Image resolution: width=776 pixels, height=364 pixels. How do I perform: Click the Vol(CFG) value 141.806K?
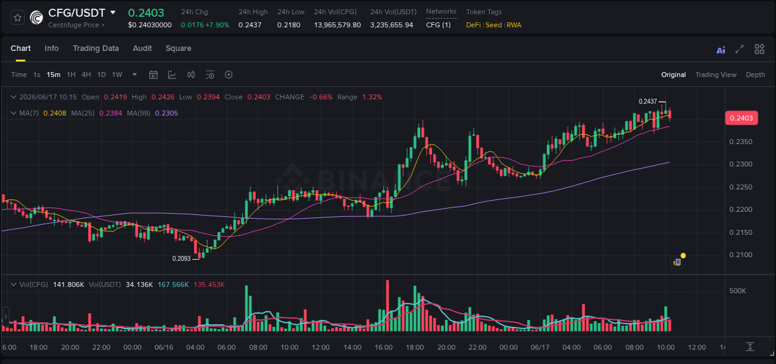[67, 284]
